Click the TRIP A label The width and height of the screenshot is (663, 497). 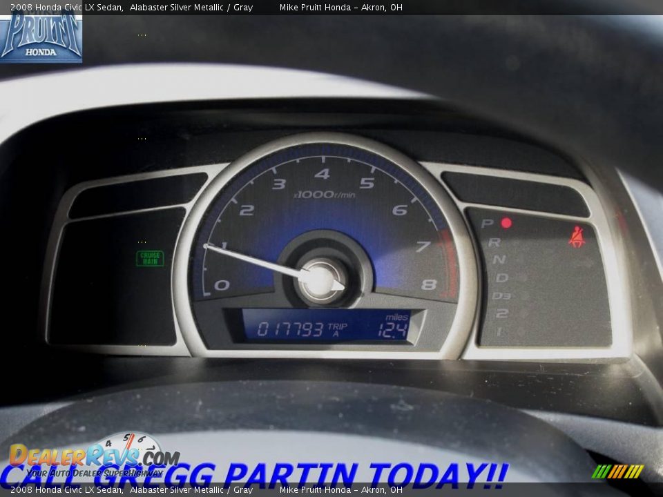337,330
